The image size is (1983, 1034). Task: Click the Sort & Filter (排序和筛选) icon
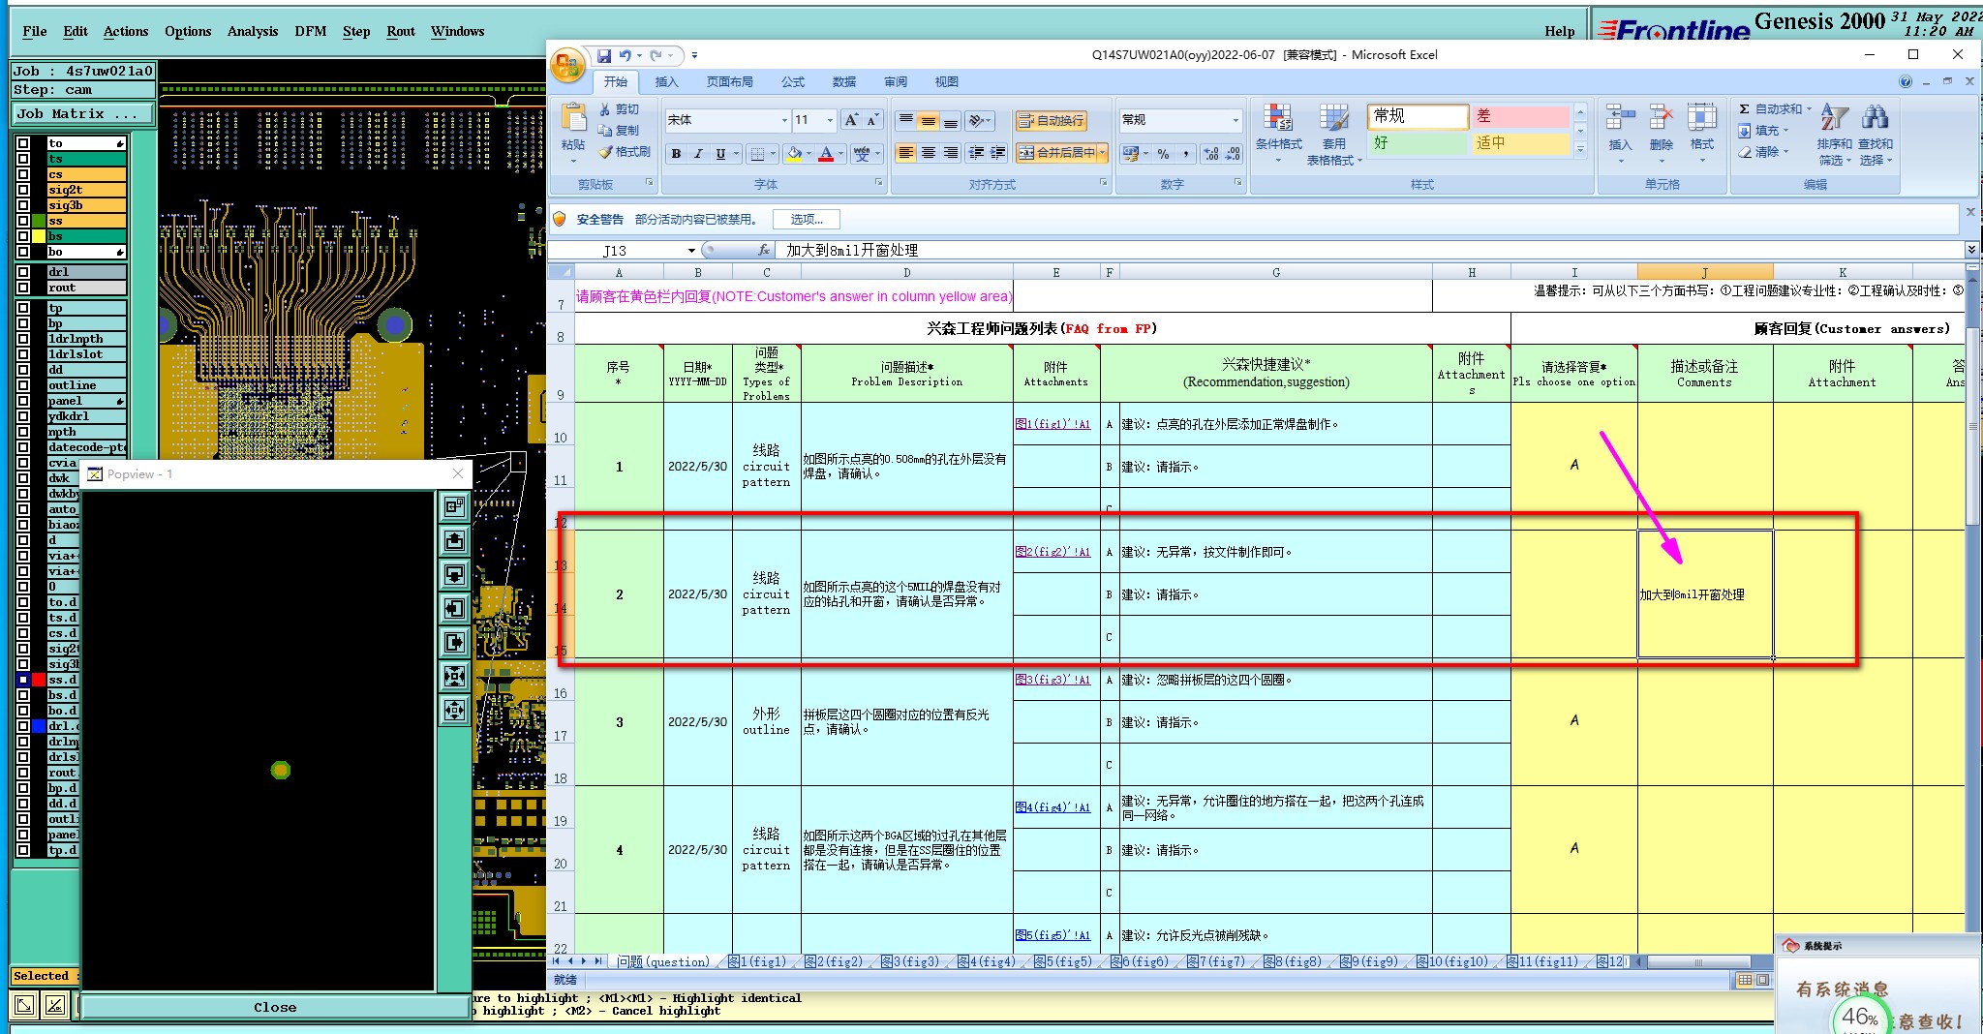coord(1834,118)
